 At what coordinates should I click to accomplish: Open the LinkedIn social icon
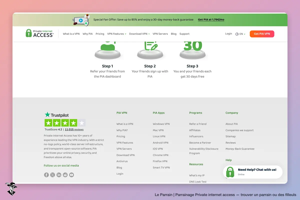click(x=59, y=175)
